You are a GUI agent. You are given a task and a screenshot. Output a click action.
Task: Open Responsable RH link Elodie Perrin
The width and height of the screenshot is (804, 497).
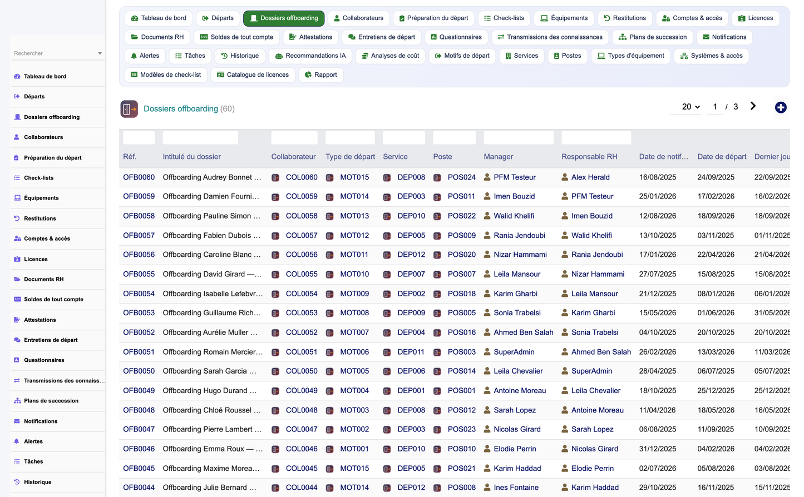click(593, 469)
